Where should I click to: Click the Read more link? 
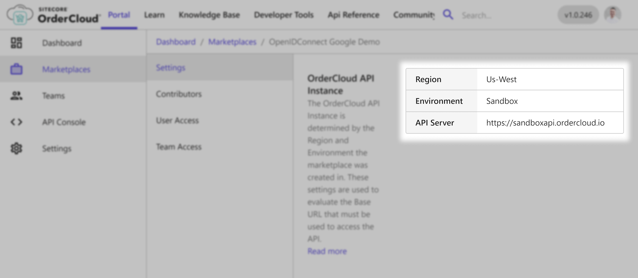point(327,251)
